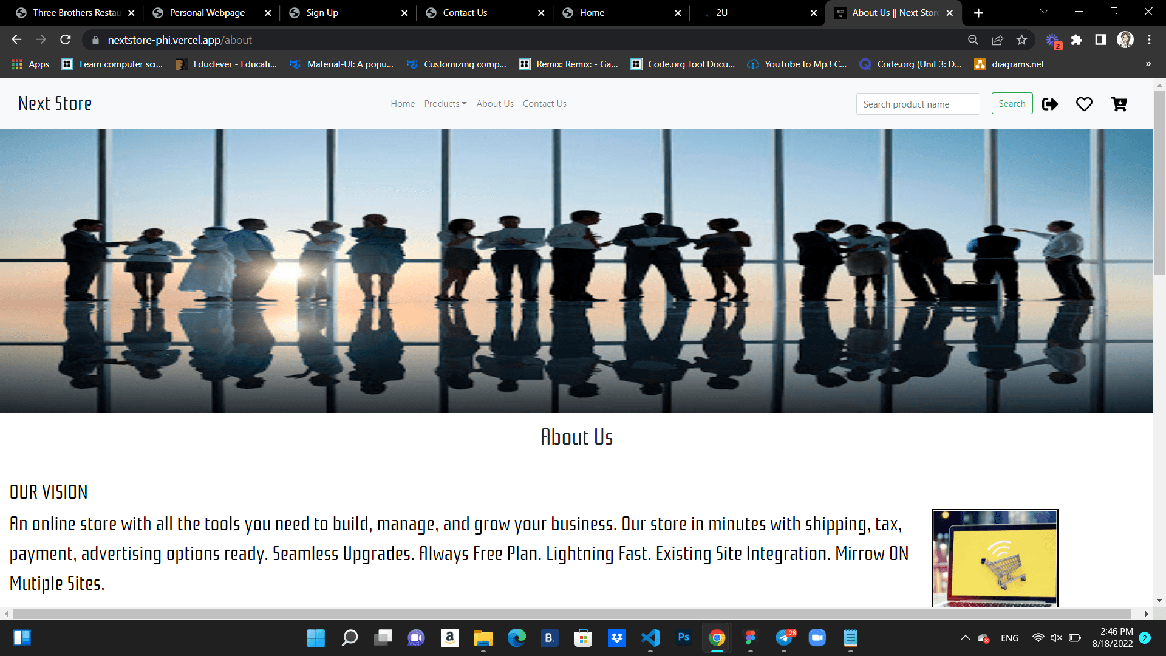1166x656 pixels.
Task: Open Amazon app from the taskbar
Action: click(450, 638)
